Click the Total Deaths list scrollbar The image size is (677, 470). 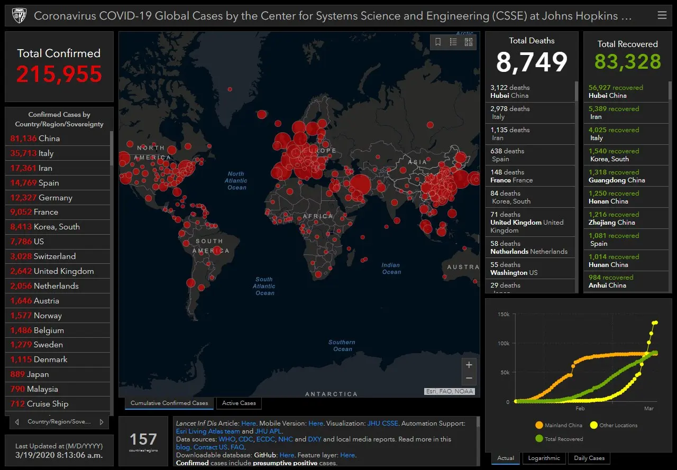point(576,91)
